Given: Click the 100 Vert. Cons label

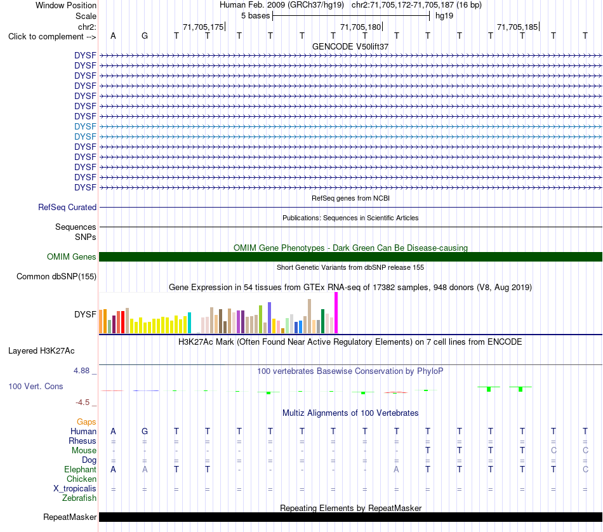Looking at the screenshot, I should pos(36,386).
